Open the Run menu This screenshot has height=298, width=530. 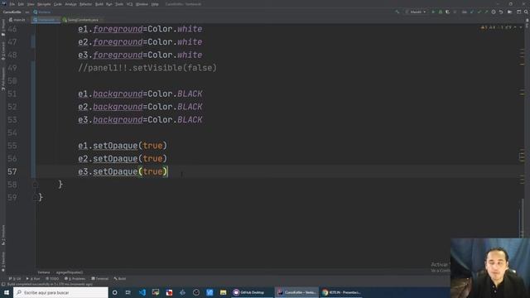109,4
